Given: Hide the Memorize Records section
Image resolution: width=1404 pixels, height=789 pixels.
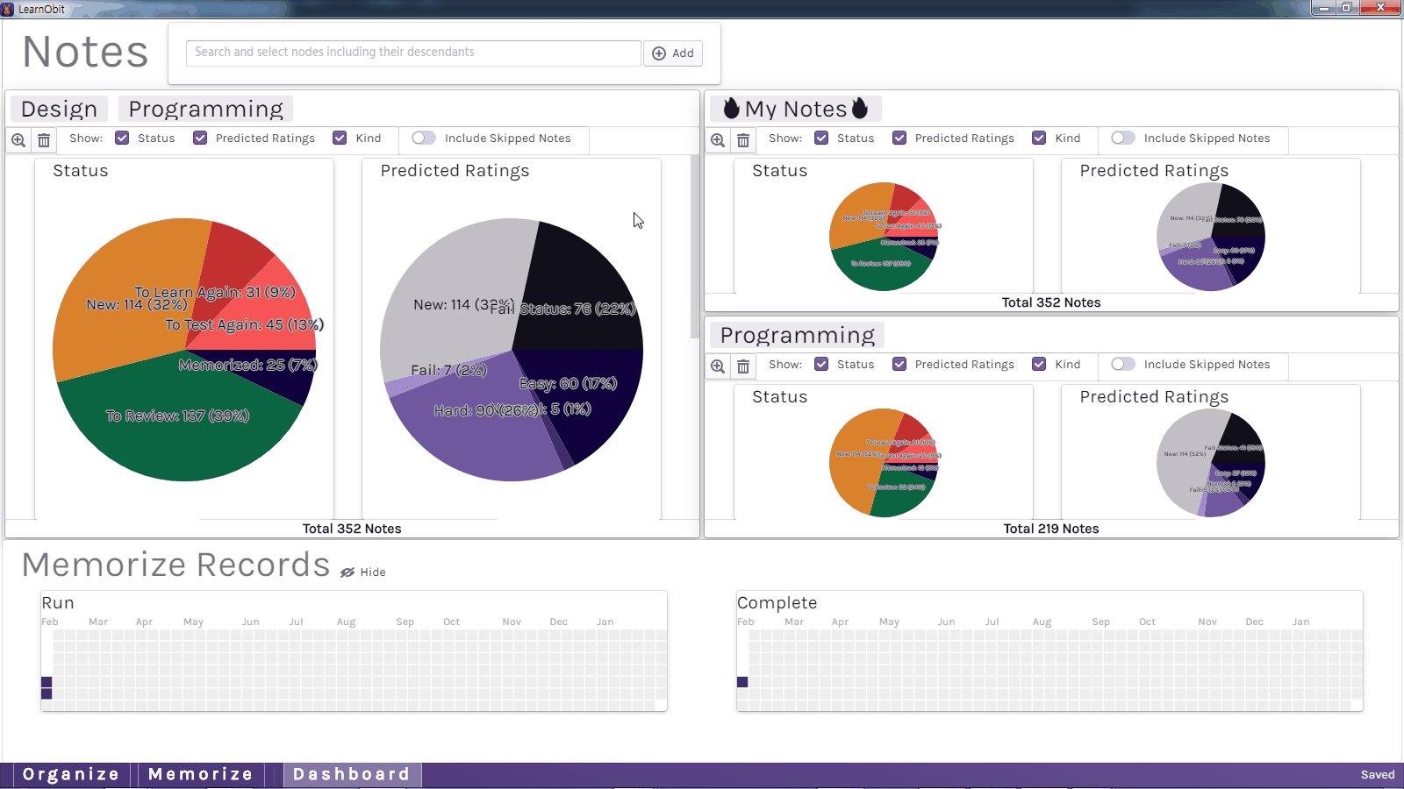Looking at the screenshot, I should (363, 572).
